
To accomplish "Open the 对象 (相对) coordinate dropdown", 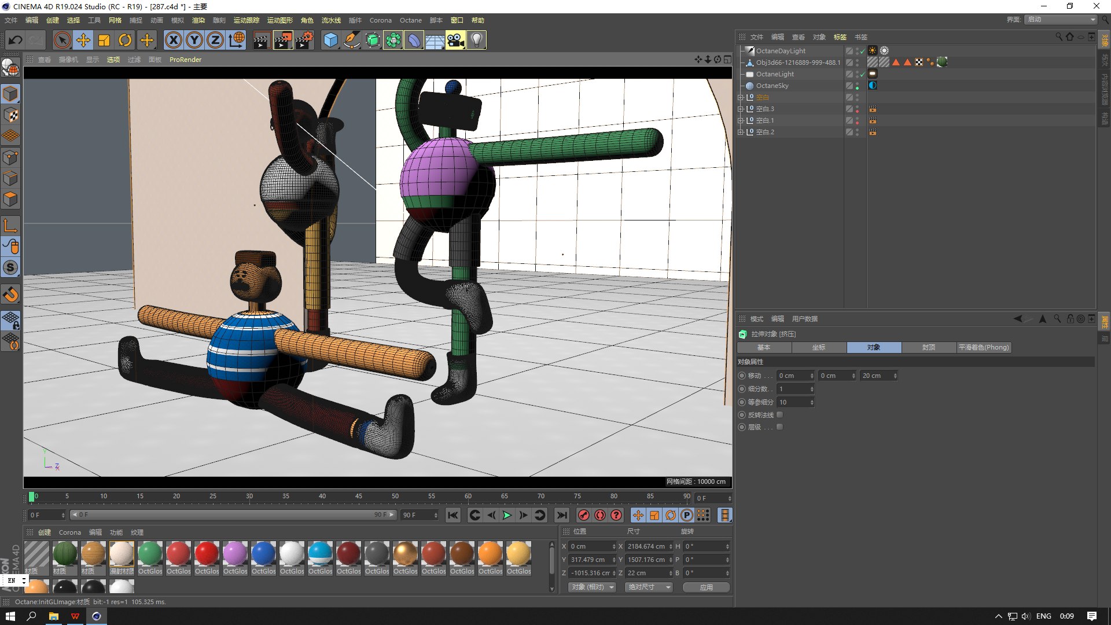I will pyautogui.click(x=592, y=587).
